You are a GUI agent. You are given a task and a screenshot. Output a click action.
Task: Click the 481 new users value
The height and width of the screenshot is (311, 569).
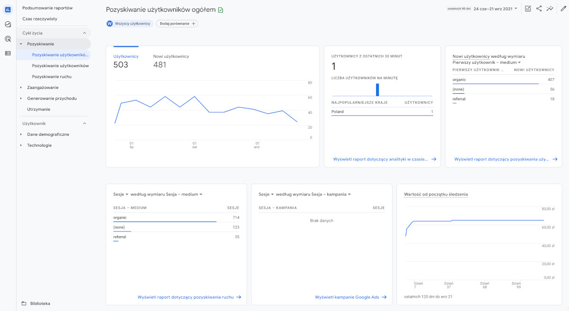point(160,65)
